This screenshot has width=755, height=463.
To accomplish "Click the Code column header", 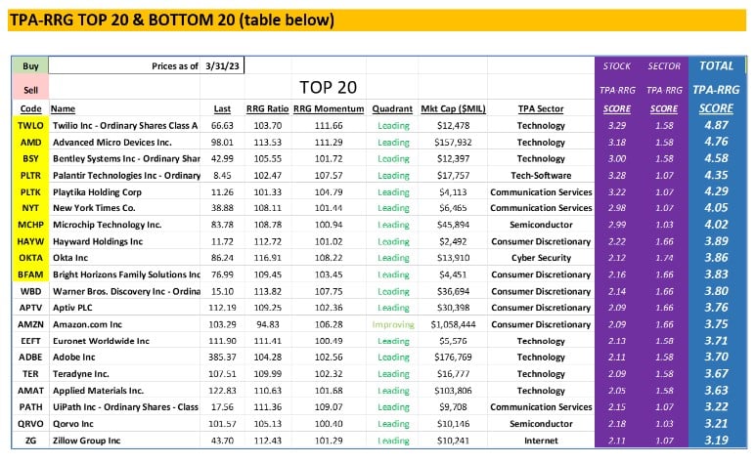I will tap(30, 108).
